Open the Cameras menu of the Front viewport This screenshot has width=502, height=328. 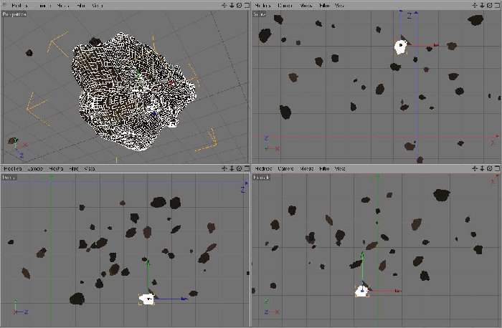coord(286,168)
